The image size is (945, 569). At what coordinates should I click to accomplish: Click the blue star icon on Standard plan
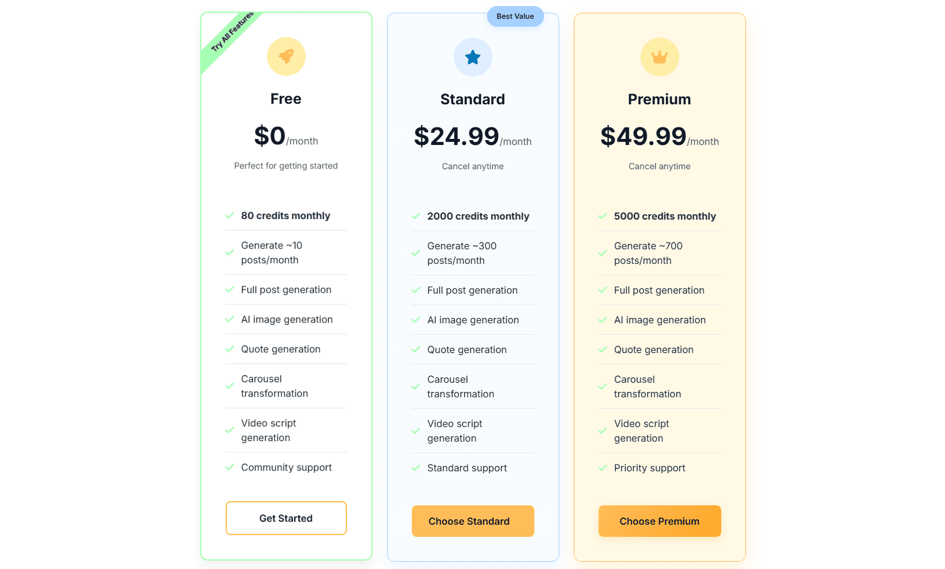click(473, 57)
